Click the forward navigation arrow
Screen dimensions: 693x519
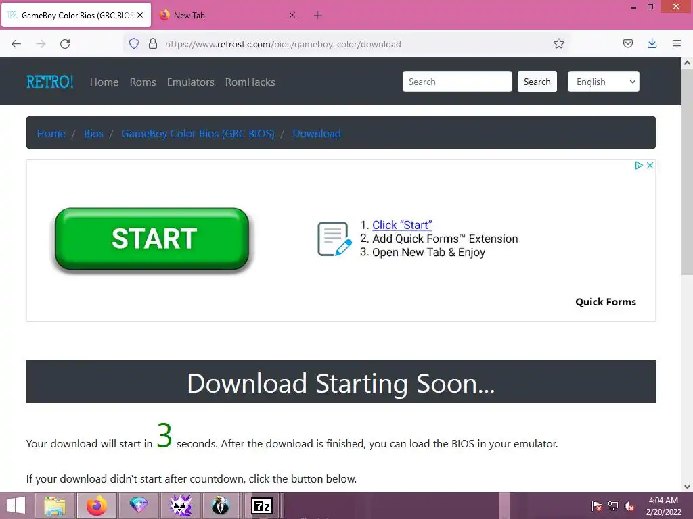(41, 44)
